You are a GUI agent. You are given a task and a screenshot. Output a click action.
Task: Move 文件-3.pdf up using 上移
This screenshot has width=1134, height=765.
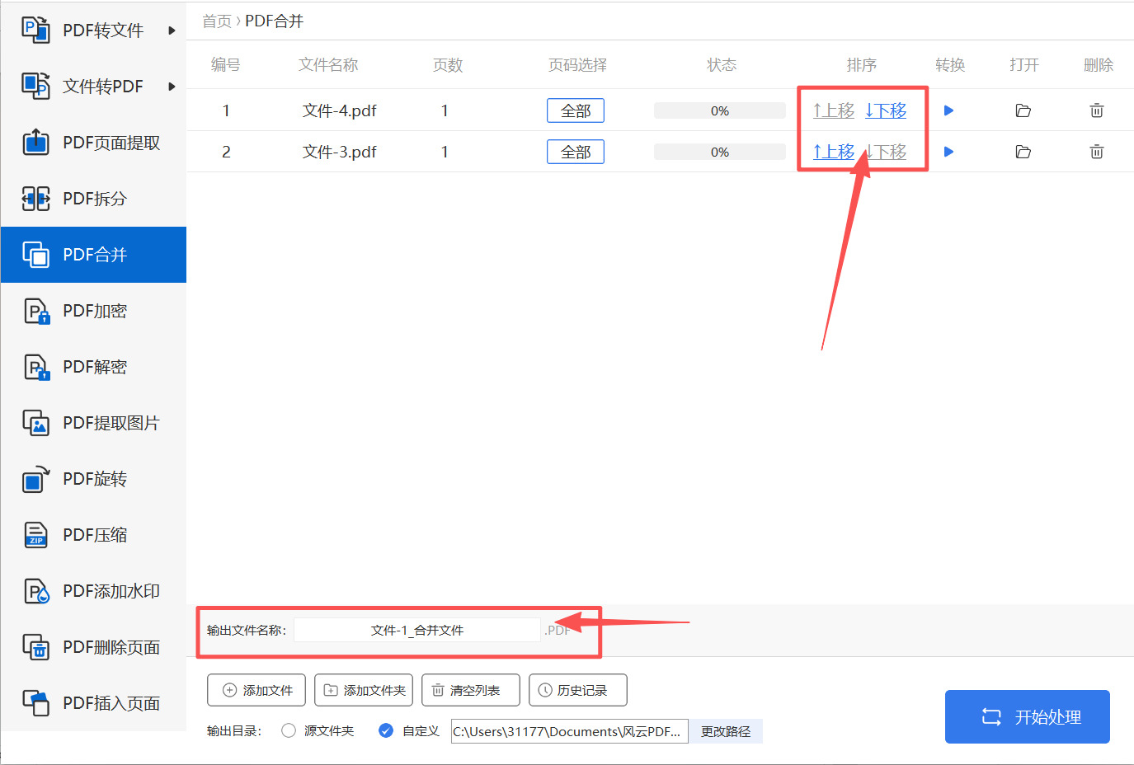pos(833,151)
